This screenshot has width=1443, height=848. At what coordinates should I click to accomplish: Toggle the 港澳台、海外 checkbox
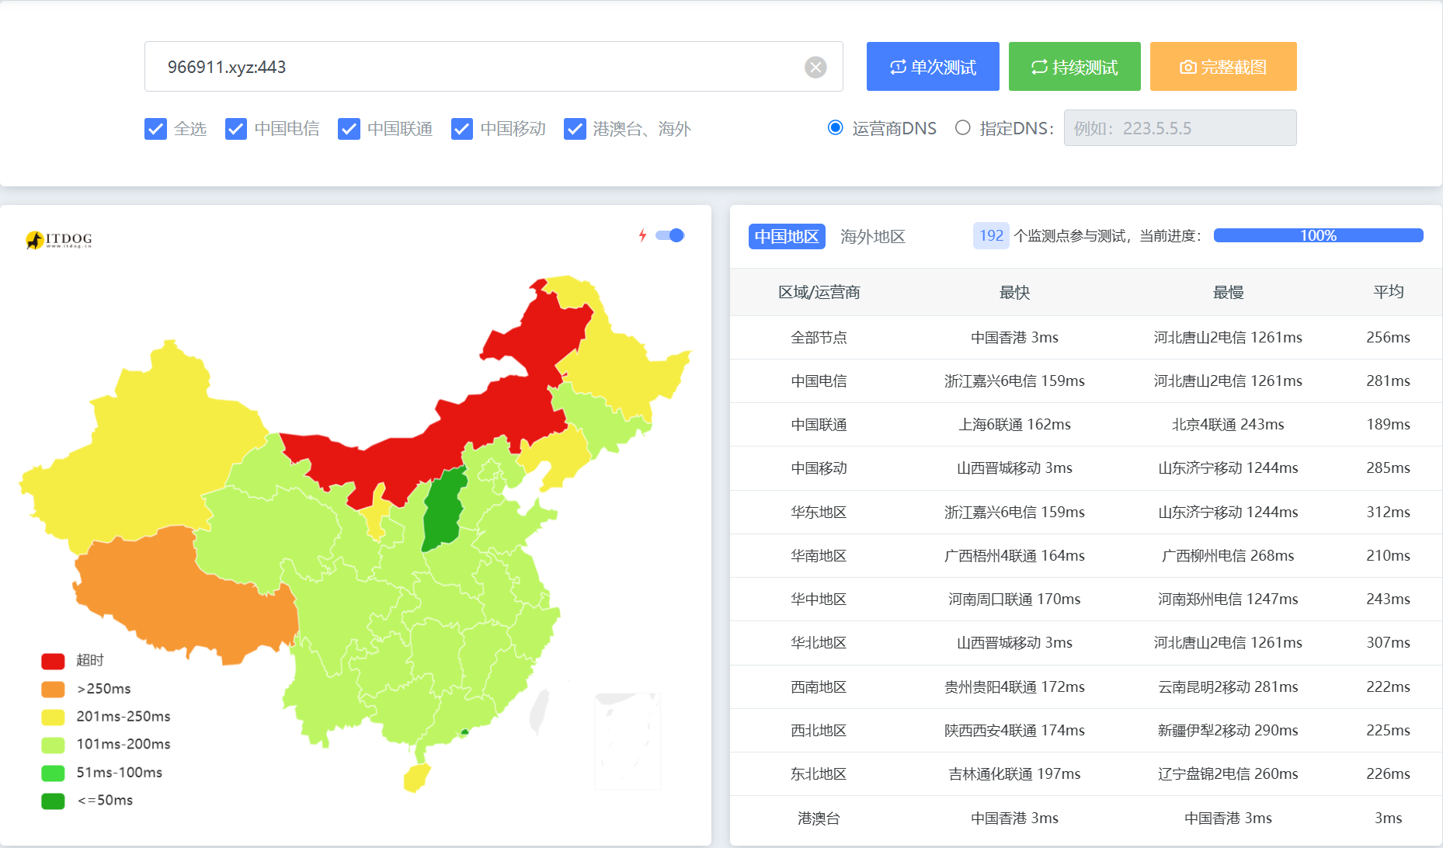click(575, 129)
